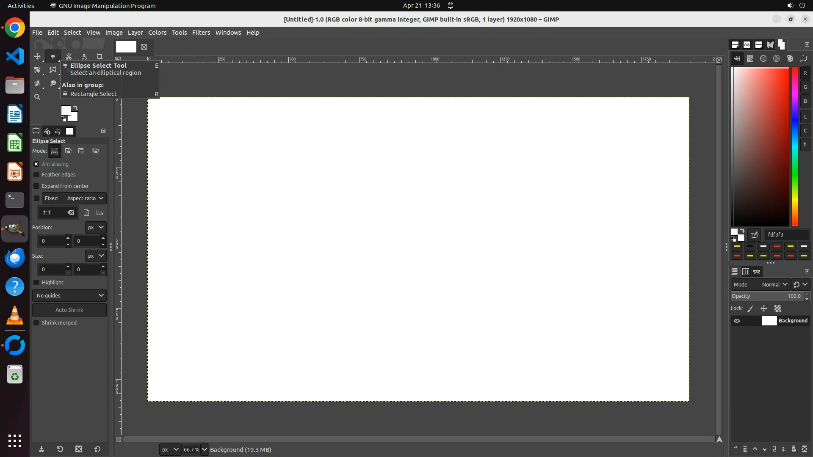Open the layer Mode Normal dropdown
The height and width of the screenshot is (457, 813).
point(774,284)
